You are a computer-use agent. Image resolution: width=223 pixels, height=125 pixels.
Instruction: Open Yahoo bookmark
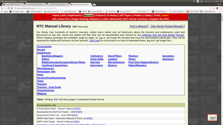[x=83, y=12]
